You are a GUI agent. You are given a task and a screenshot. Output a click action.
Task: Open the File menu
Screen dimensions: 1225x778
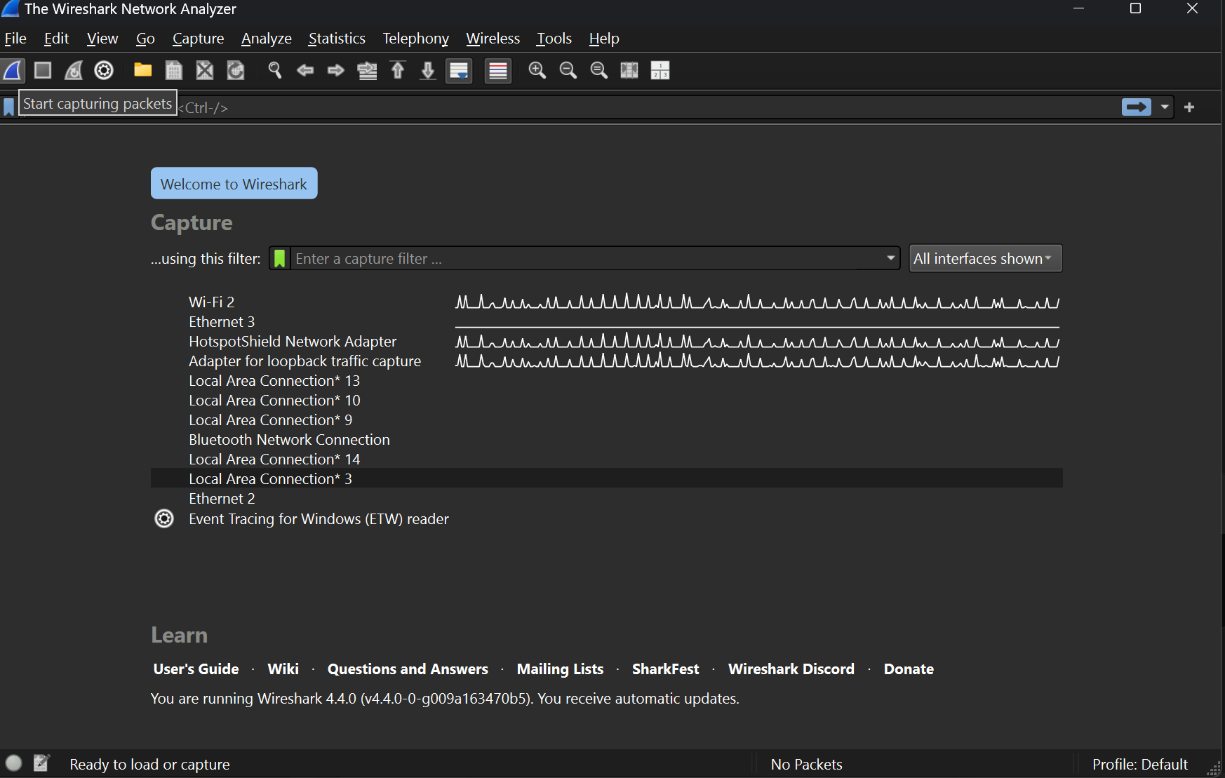pos(15,39)
